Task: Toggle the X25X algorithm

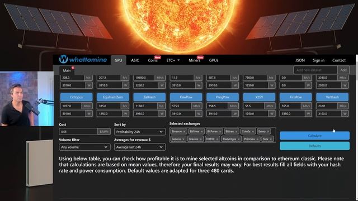Action: pos(259,97)
